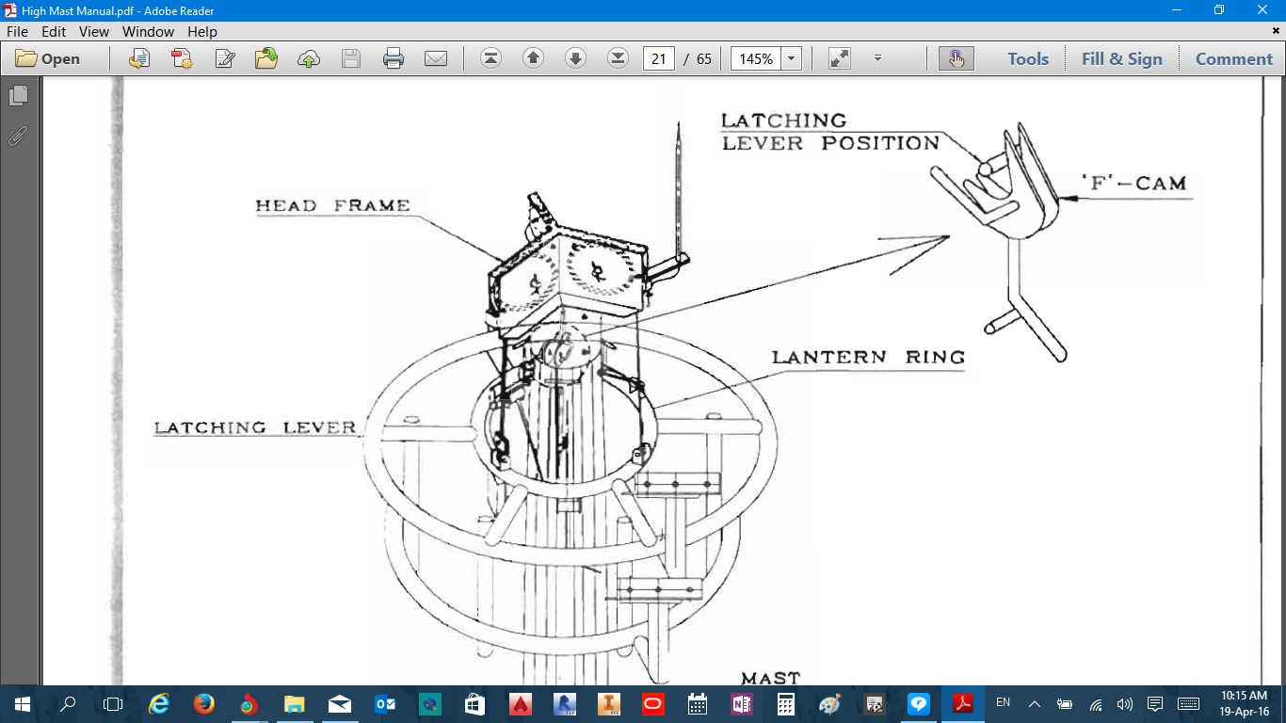This screenshot has height=723, width=1286.
Task: Open the File menu
Action: [18, 31]
